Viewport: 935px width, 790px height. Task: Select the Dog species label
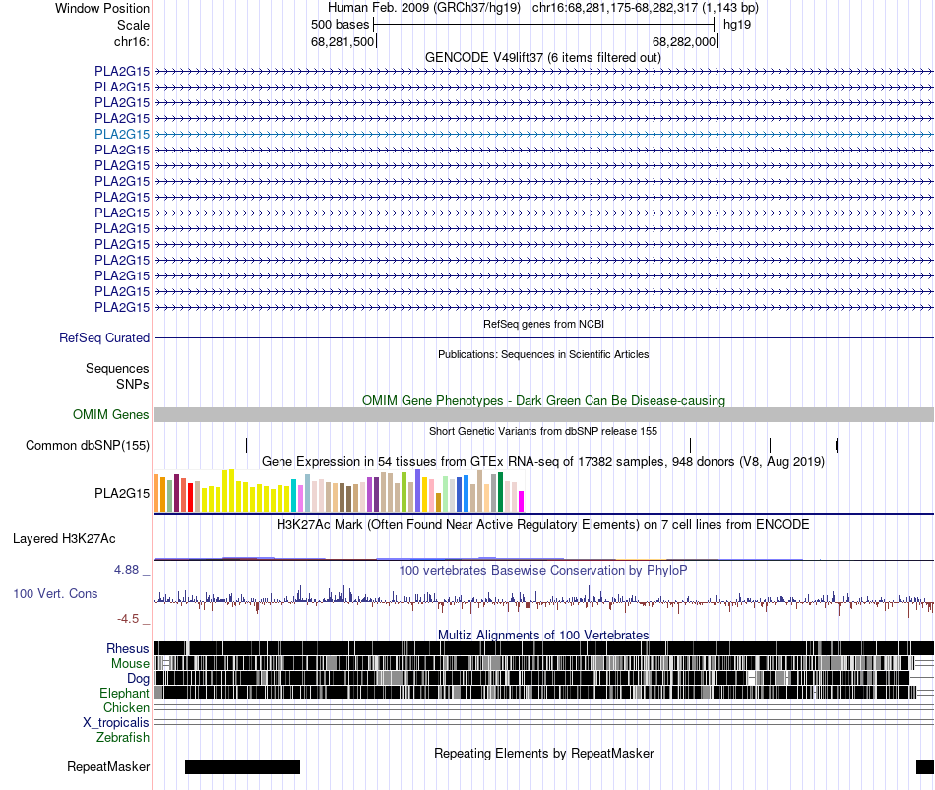[x=138, y=679]
